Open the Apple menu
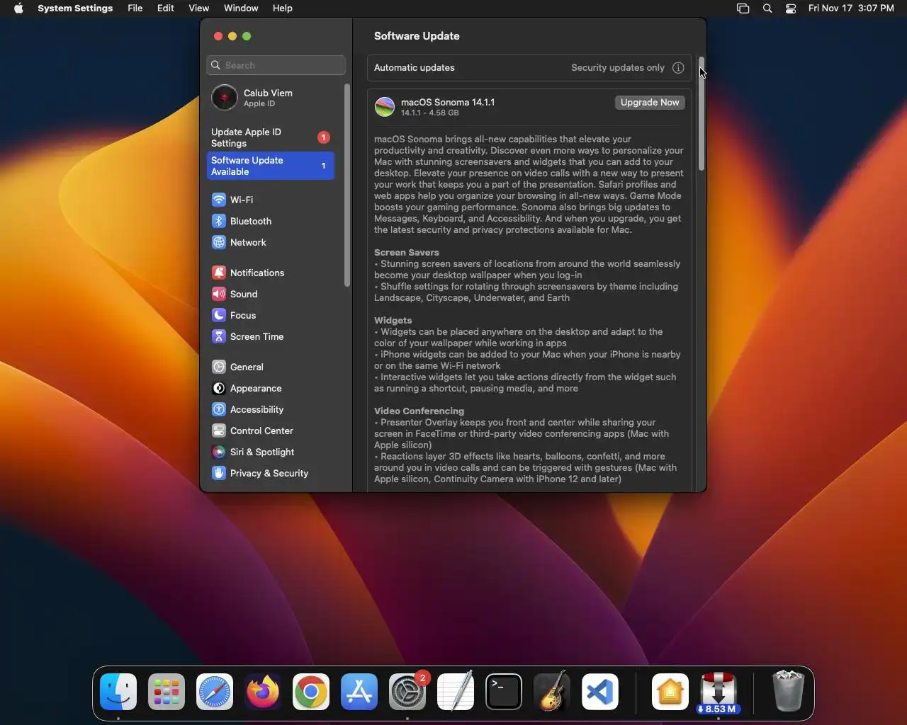Screen dimensions: 907x725 pyautogui.click(x=18, y=8)
